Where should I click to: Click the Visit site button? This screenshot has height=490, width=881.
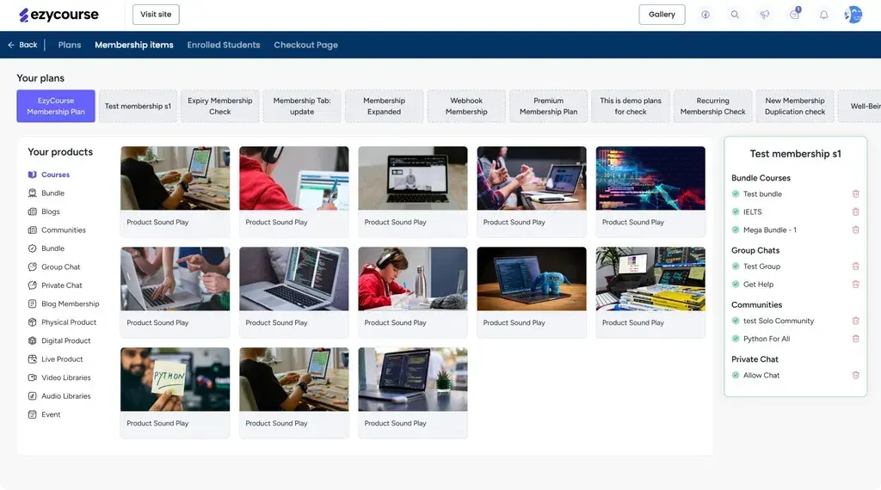point(156,15)
